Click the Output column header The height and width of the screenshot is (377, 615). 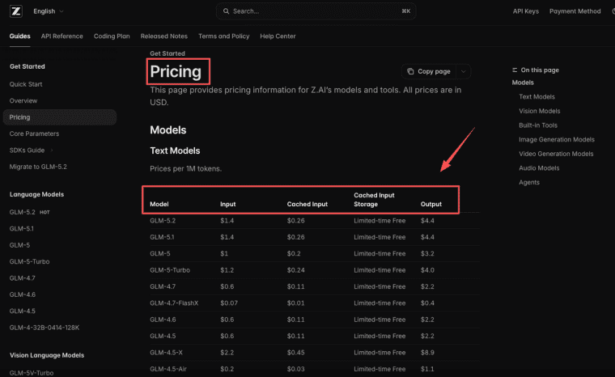click(x=431, y=205)
